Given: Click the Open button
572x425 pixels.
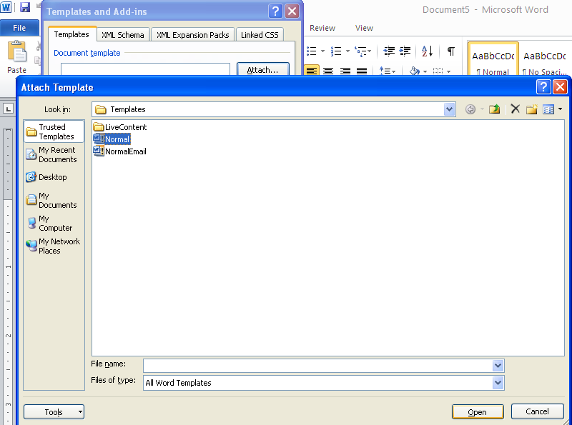Looking at the screenshot, I should click(x=478, y=412).
